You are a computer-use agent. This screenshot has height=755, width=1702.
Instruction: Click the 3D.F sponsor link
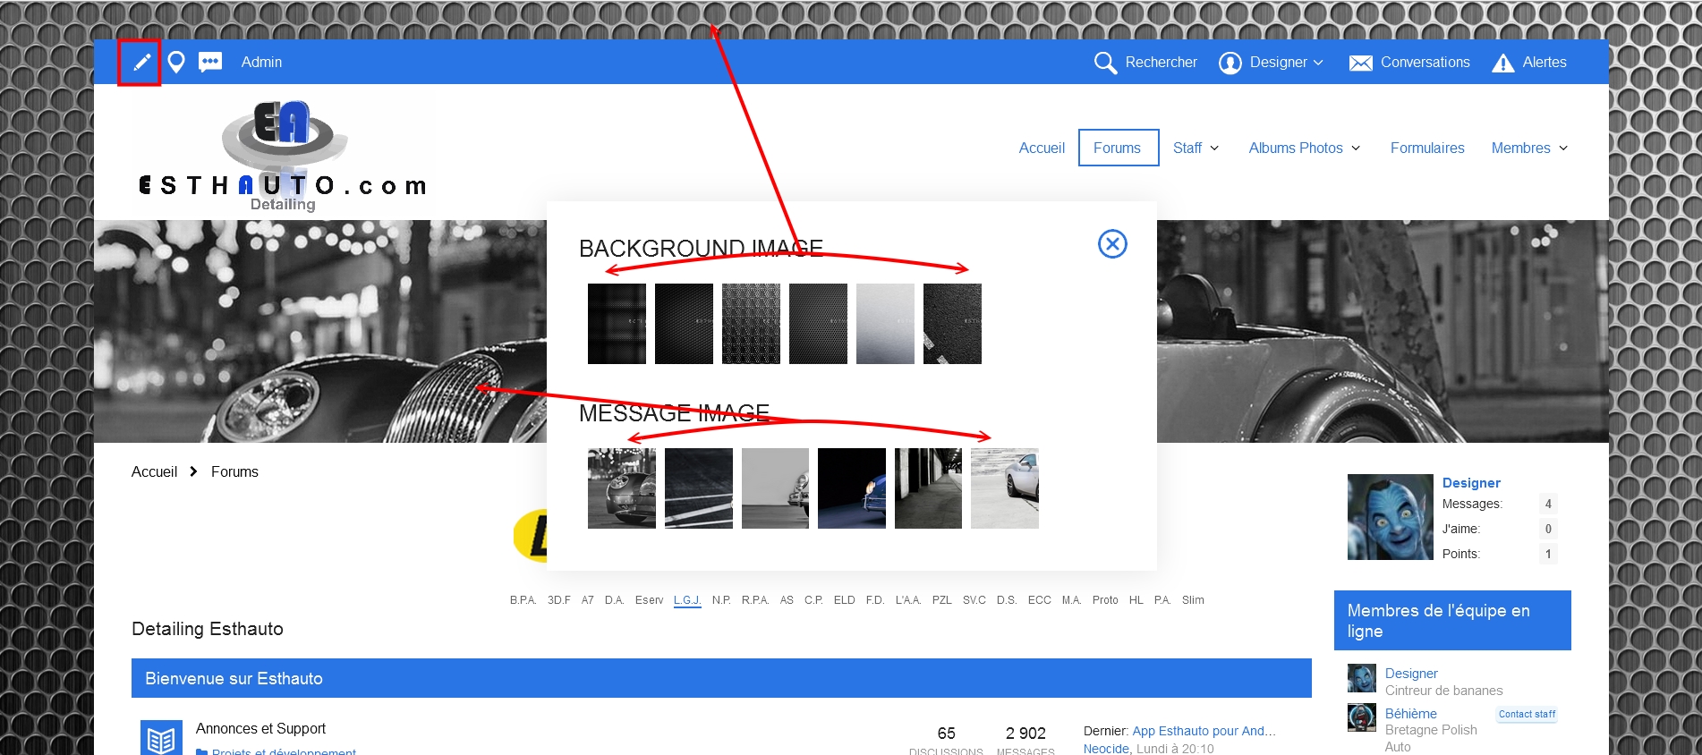point(558,600)
